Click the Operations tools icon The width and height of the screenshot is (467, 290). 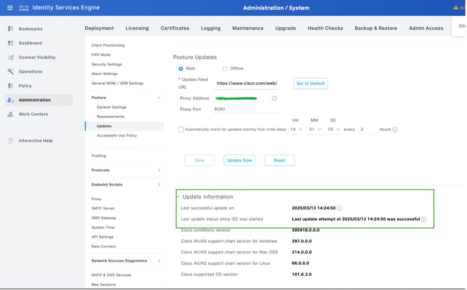11,71
